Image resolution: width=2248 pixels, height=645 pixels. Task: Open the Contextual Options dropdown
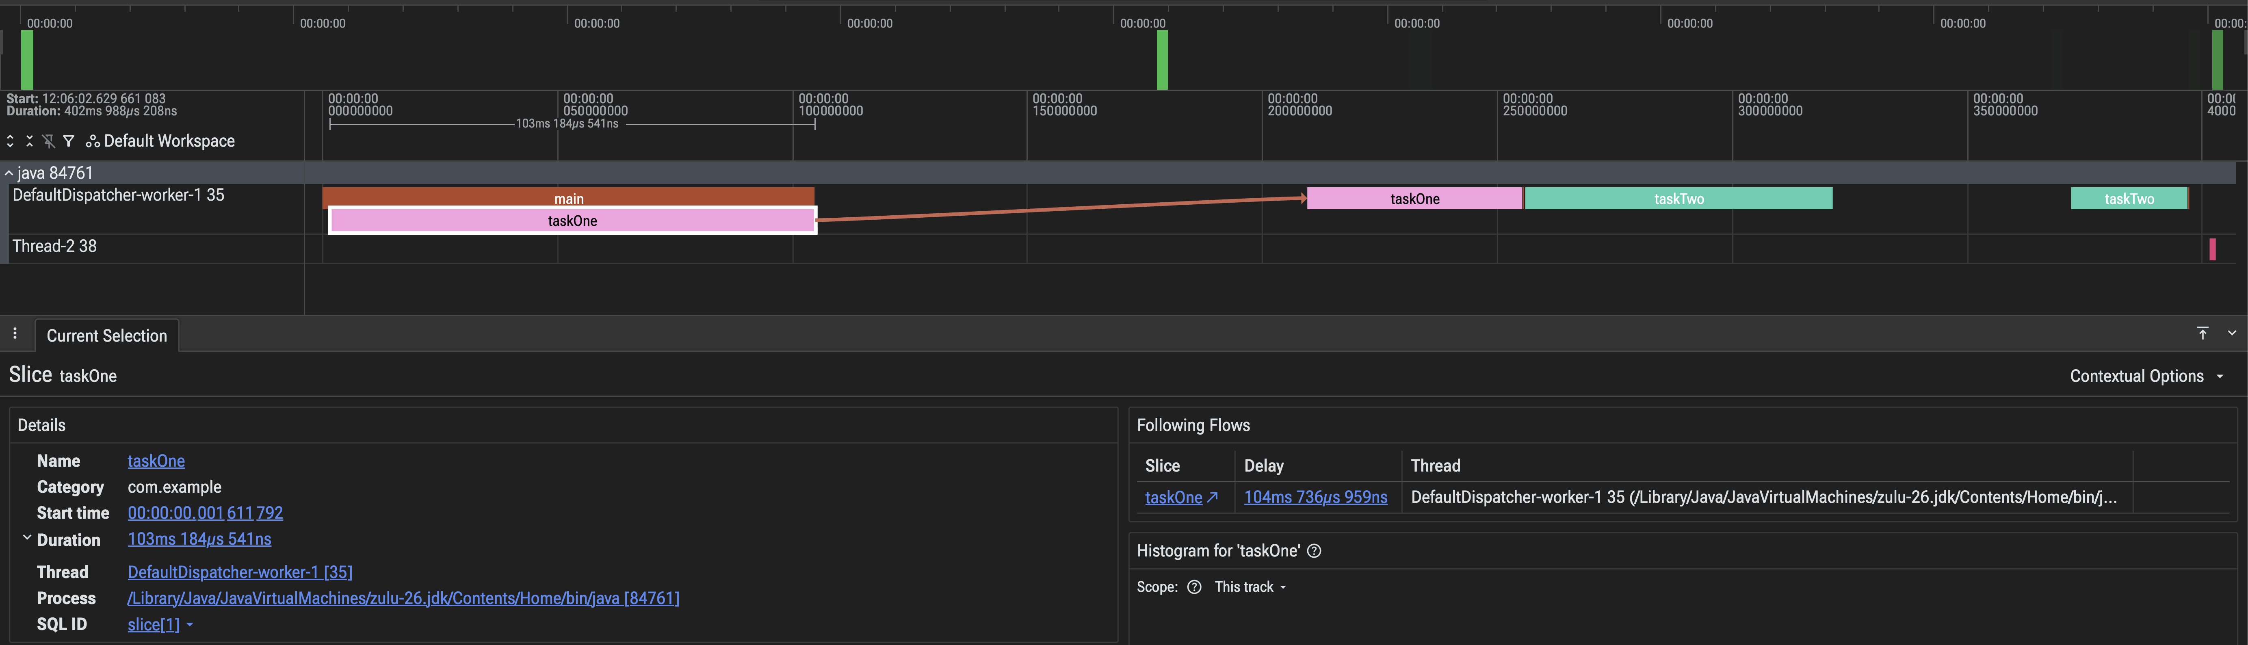click(x=2147, y=376)
